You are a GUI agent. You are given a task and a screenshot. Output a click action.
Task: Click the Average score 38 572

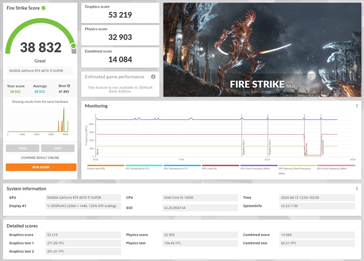pos(40,92)
